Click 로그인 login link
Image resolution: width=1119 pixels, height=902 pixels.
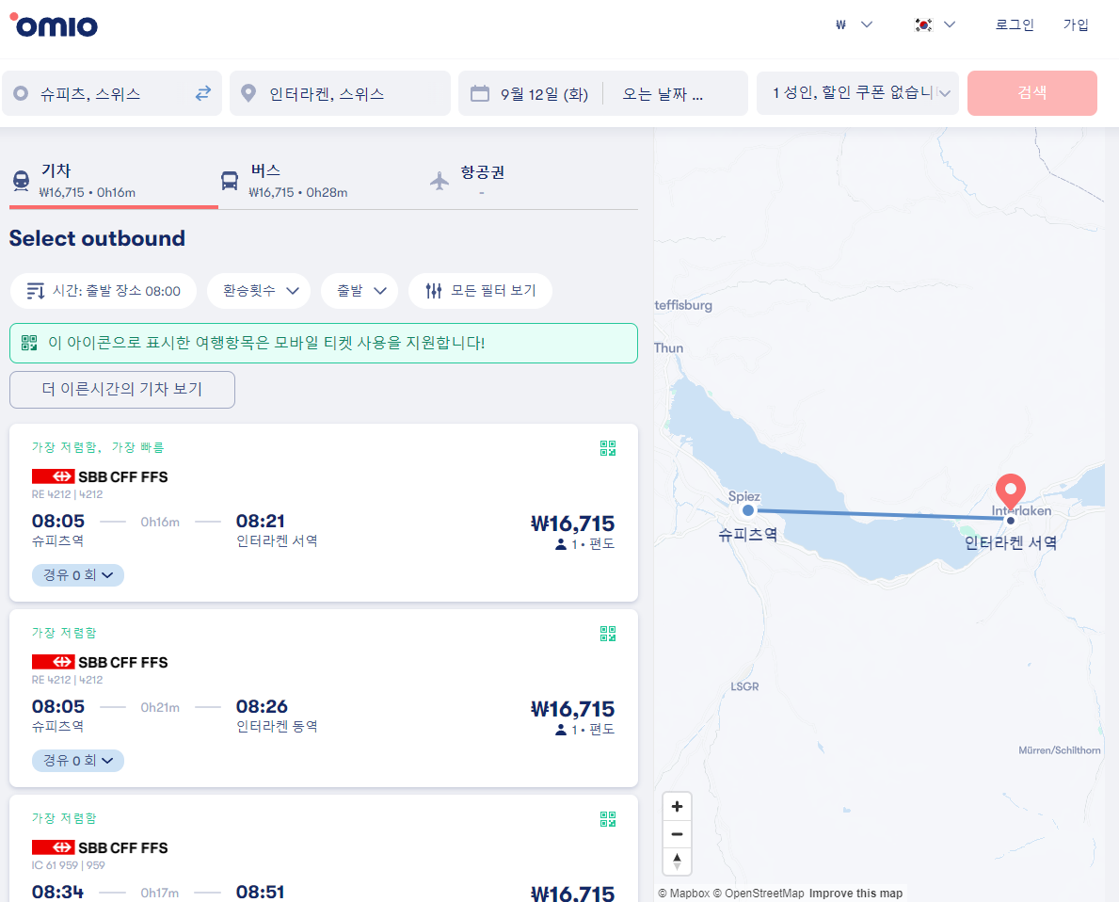[x=1015, y=24]
